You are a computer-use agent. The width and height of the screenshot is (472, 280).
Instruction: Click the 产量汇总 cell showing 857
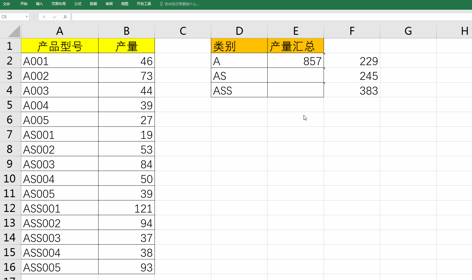pyautogui.click(x=296, y=60)
